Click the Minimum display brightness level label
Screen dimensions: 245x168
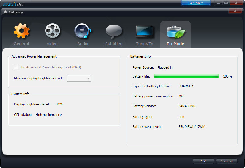click(x=38, y=78)
